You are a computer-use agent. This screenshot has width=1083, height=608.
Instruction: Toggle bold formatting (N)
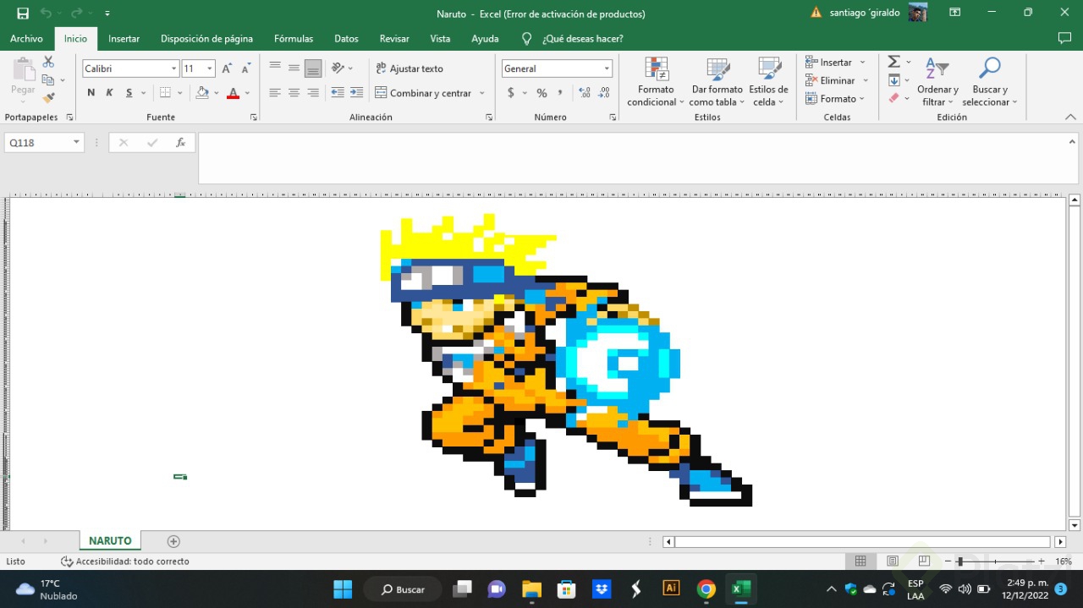click(91, 93)
